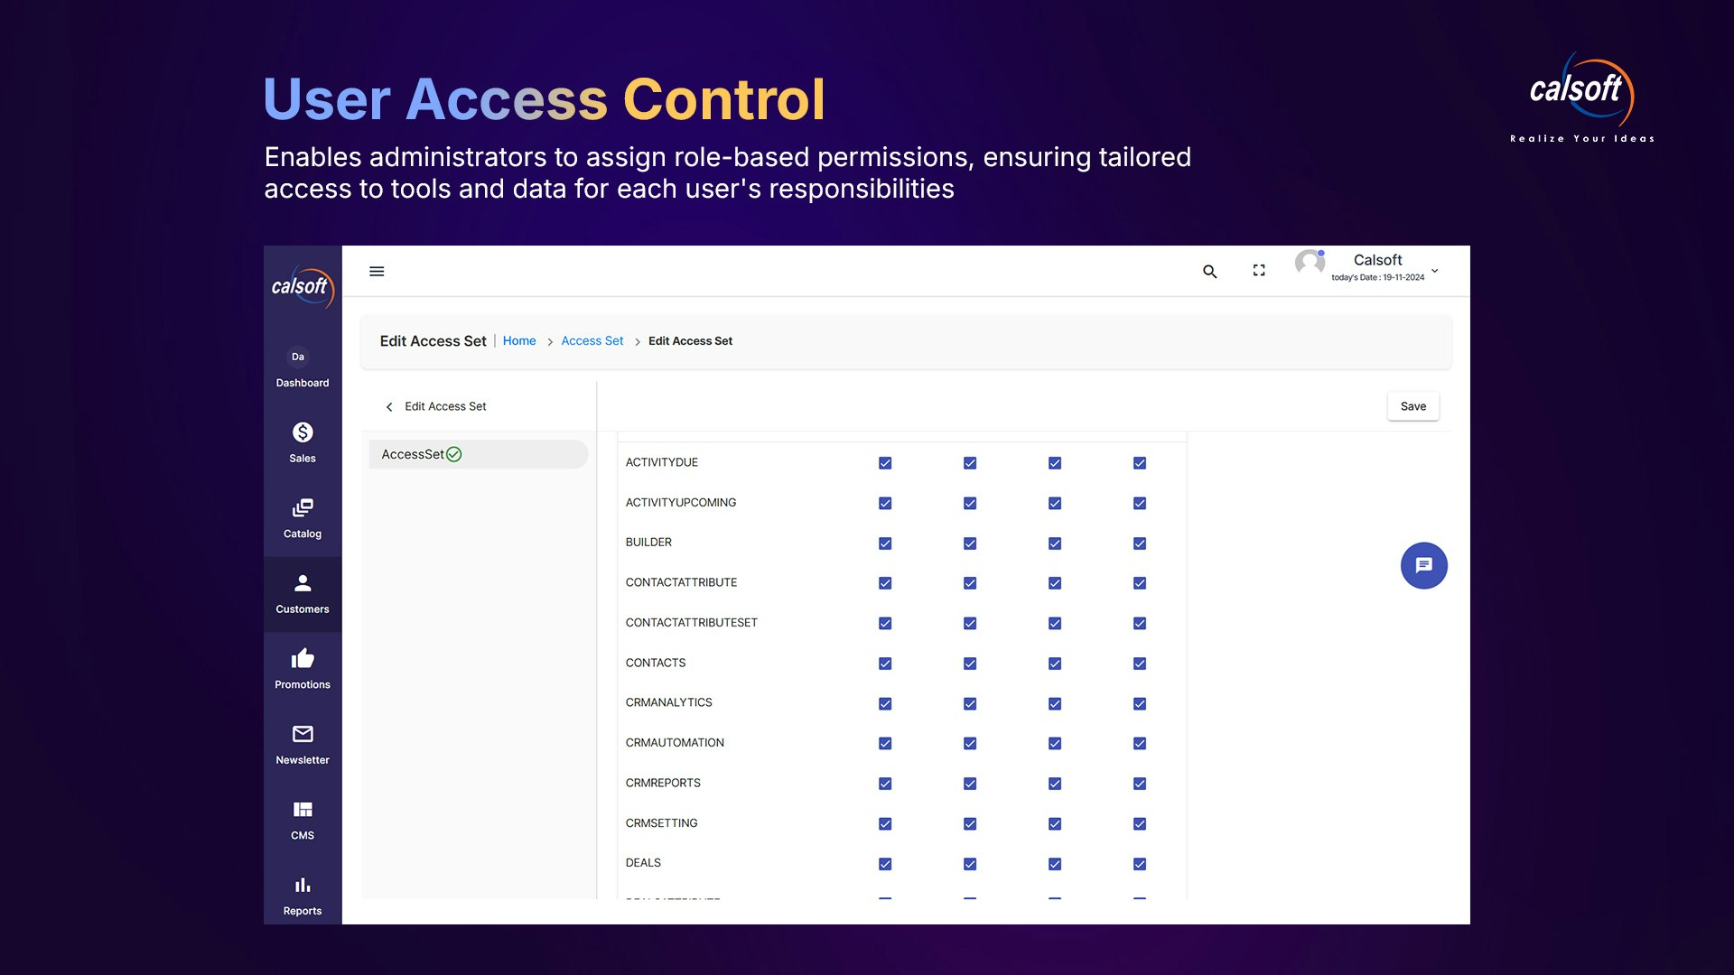
Task: Toggle third checkbox in BUILDER row
Action: coord(1055,543)
